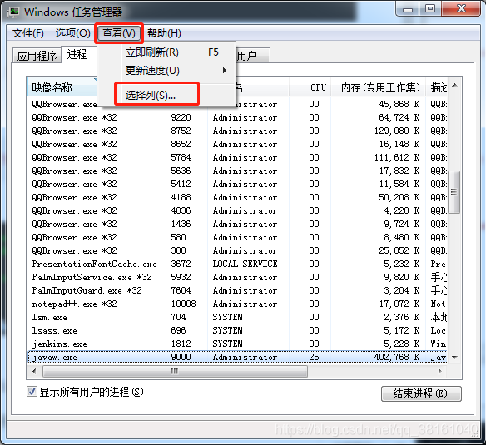486x445 pixels.
Task: Minimize the Task Manager window
Action: pos(408,9)
